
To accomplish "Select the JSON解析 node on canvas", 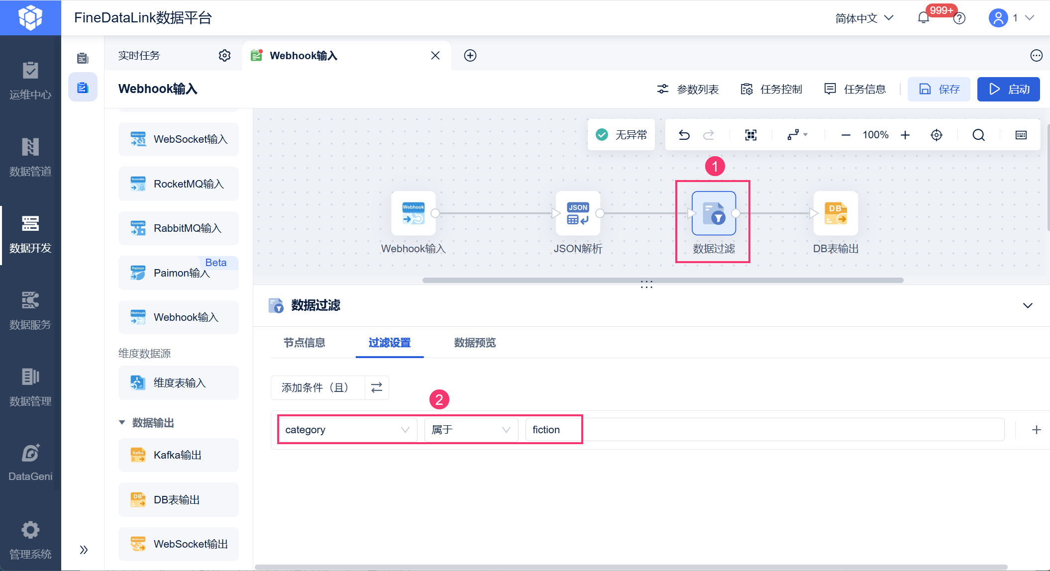I will (578, 213).
